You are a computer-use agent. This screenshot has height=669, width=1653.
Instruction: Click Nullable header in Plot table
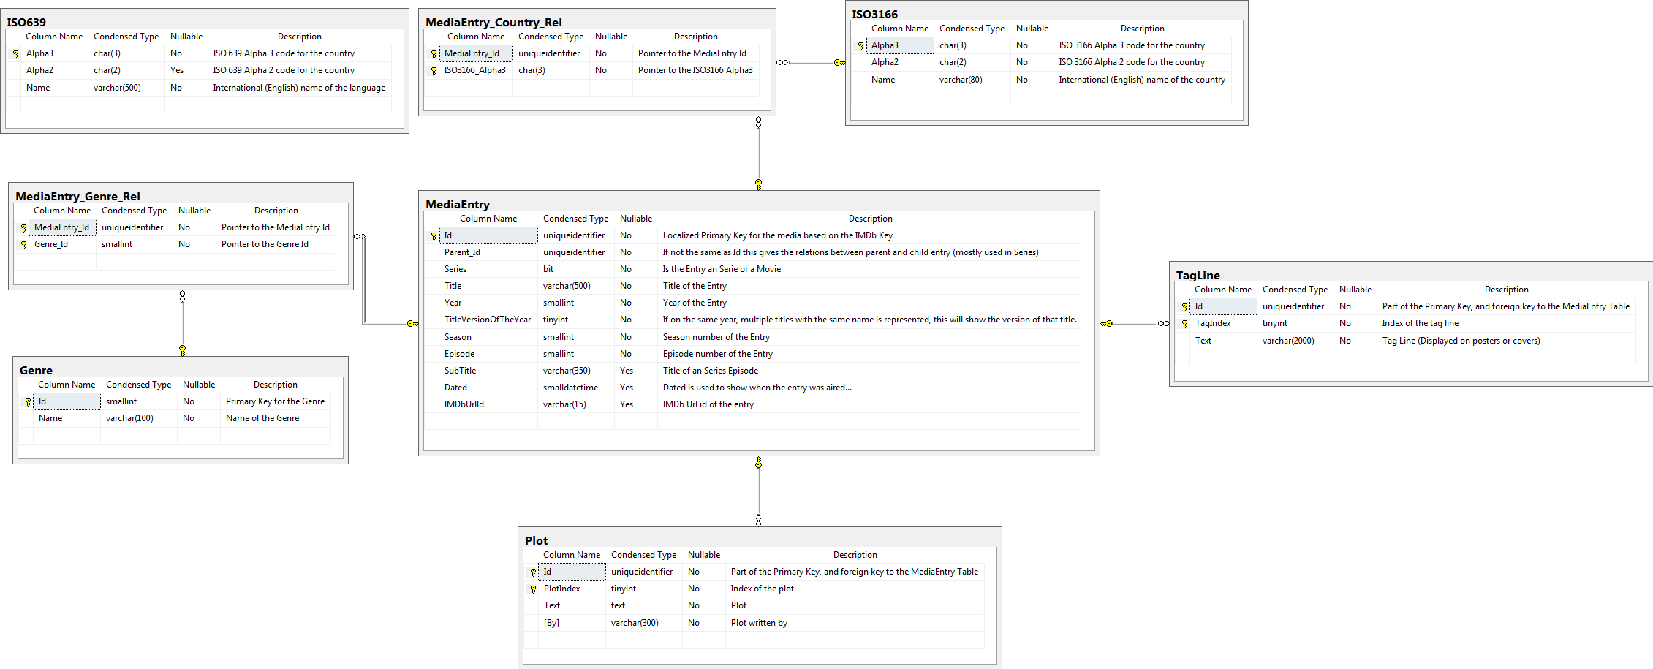pyautogui.click(x=703, y=555)
